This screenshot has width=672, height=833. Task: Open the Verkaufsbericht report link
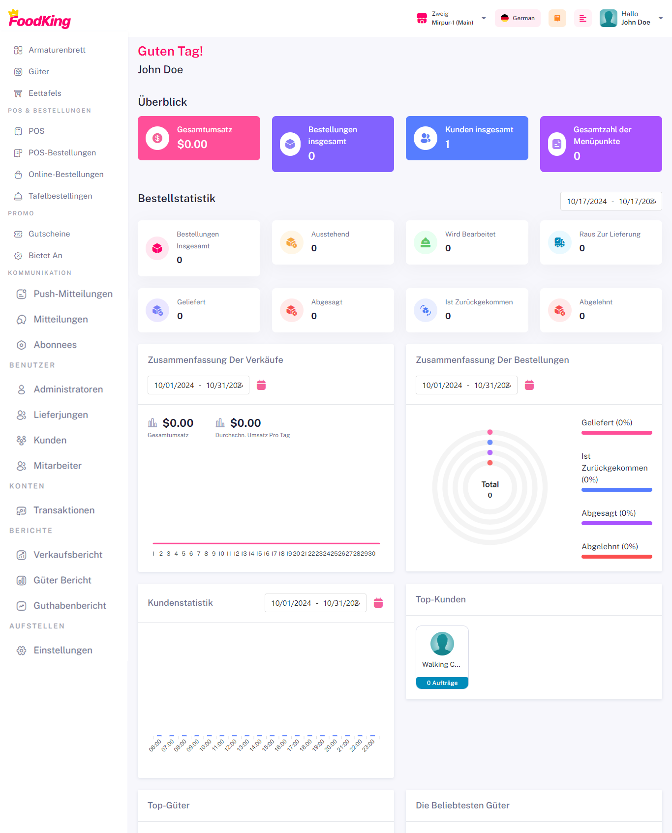click(68, 555)
